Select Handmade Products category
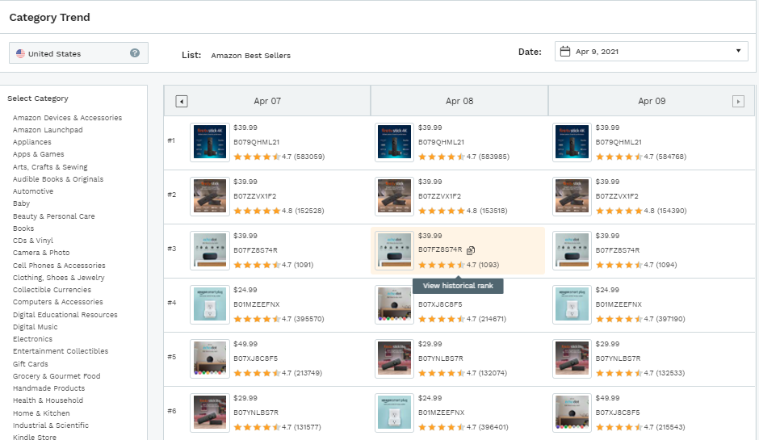The image size is (759, 440). tap(48, 388)
